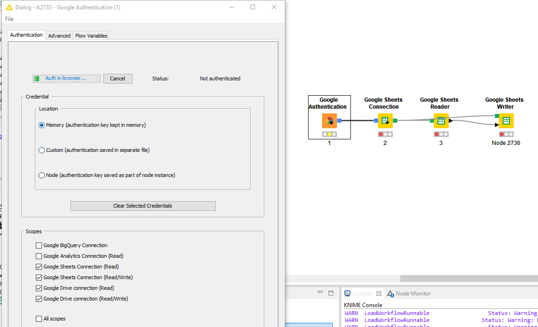Select Node credential location option
Image resolution: width=538 pixels, height=327 pixels.
point(41,175)
